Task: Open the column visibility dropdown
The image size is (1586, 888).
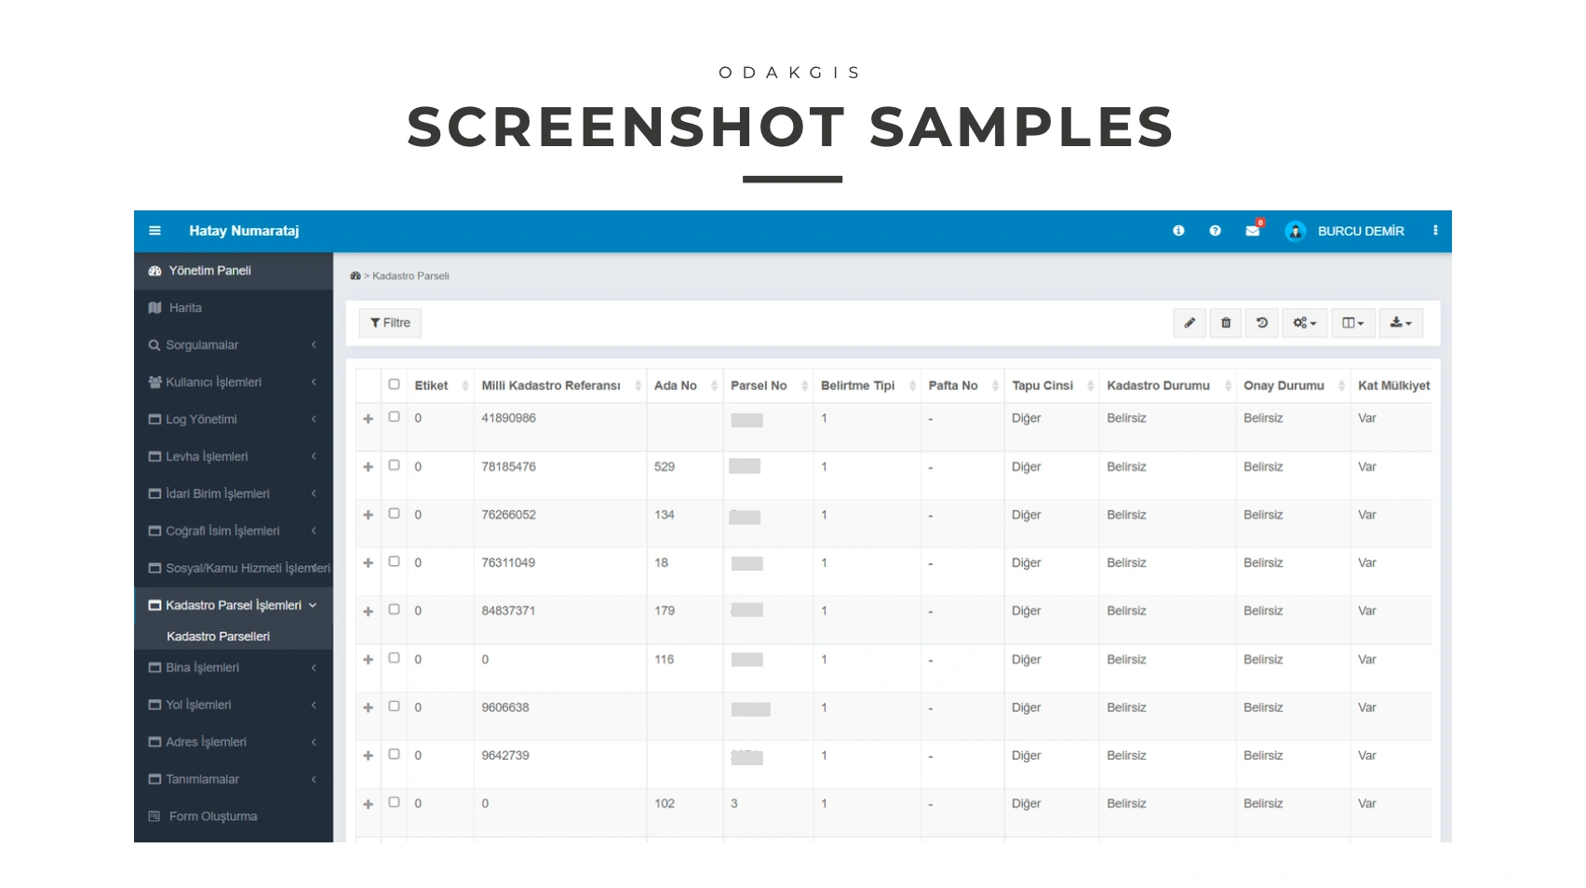Action: pyautogui.click(x=1352, y=323)
